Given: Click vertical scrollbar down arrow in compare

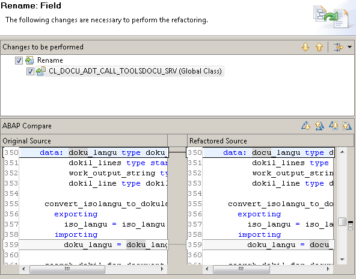Looking at the screenshot, I should (x=342, y=259).
